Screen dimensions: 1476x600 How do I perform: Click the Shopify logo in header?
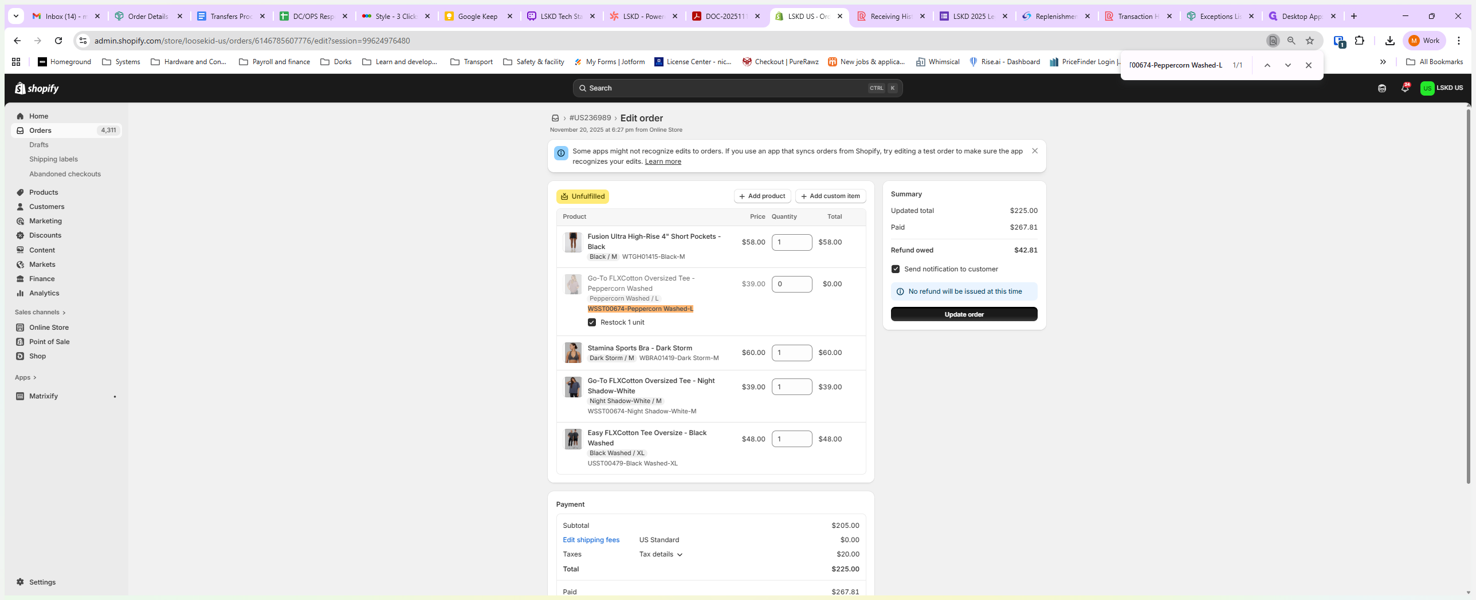click(37, 88)
